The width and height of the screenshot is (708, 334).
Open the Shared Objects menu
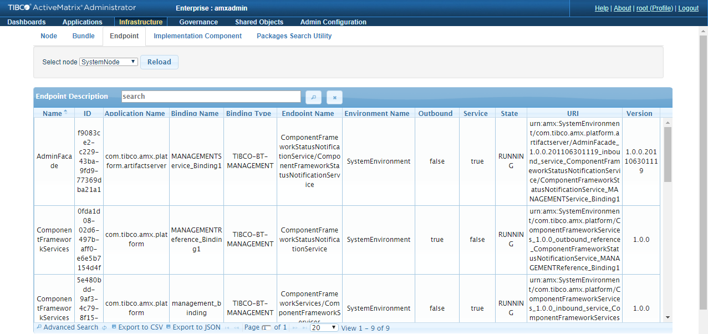point(259,22)
